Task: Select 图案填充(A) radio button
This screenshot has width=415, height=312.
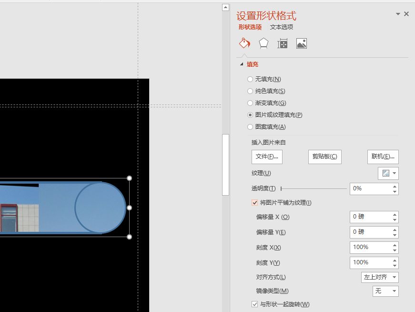Action: click(x=250, y=127)
